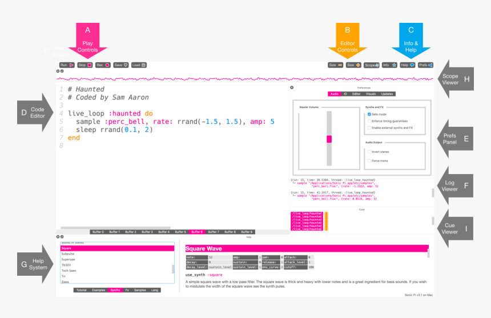
Task: Select the Synths help tab
Action: 115,290
